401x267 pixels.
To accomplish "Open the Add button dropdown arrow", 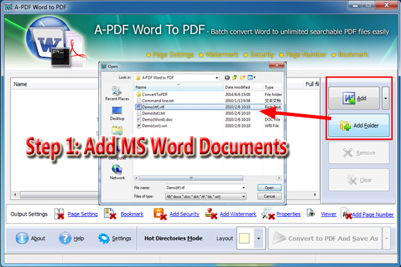I will coord(386,98).
